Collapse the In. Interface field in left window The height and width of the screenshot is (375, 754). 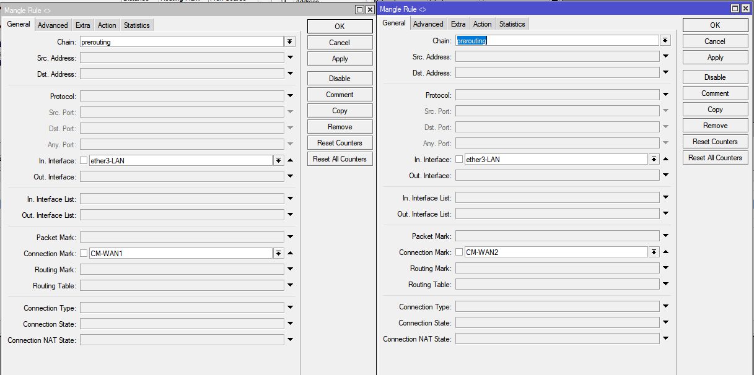point(290,161)
